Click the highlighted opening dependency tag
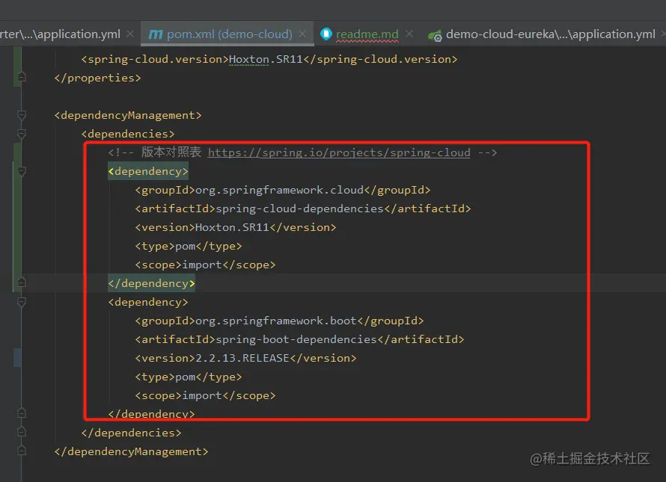Screen dimensions: 666x482 (148, 171)
